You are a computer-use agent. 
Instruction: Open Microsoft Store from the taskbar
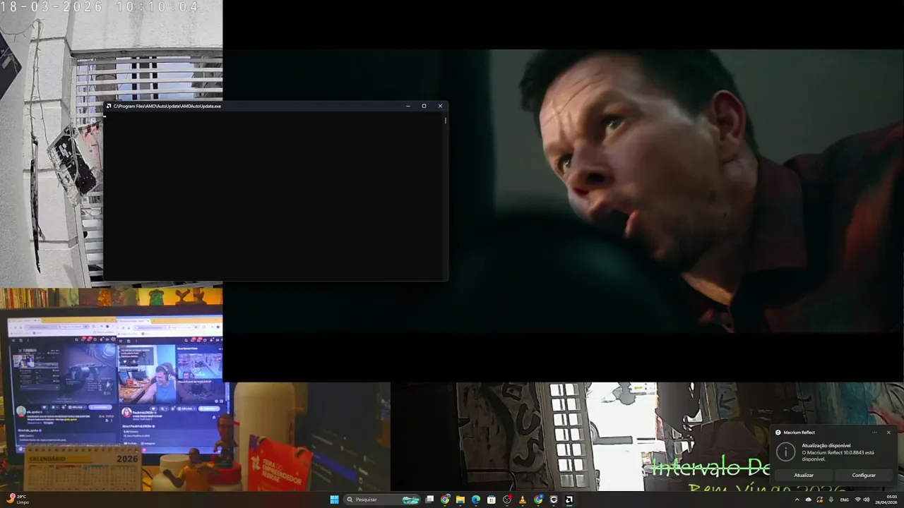pos(492,500)
